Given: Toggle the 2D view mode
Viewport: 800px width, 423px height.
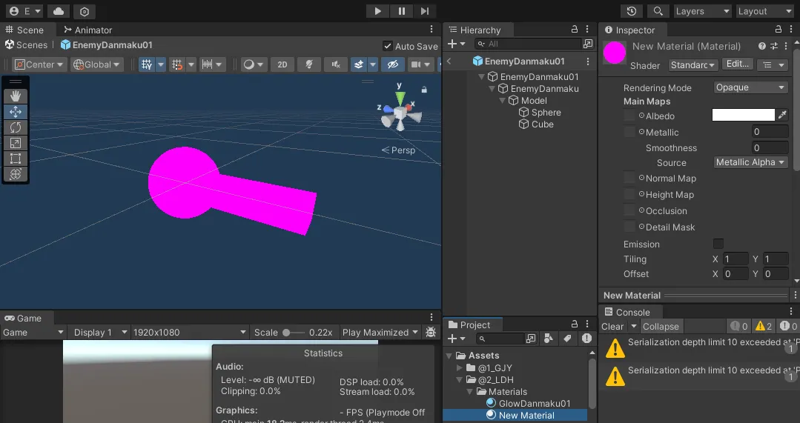Looking at the screenshot, I should click(x=282, y=64).
